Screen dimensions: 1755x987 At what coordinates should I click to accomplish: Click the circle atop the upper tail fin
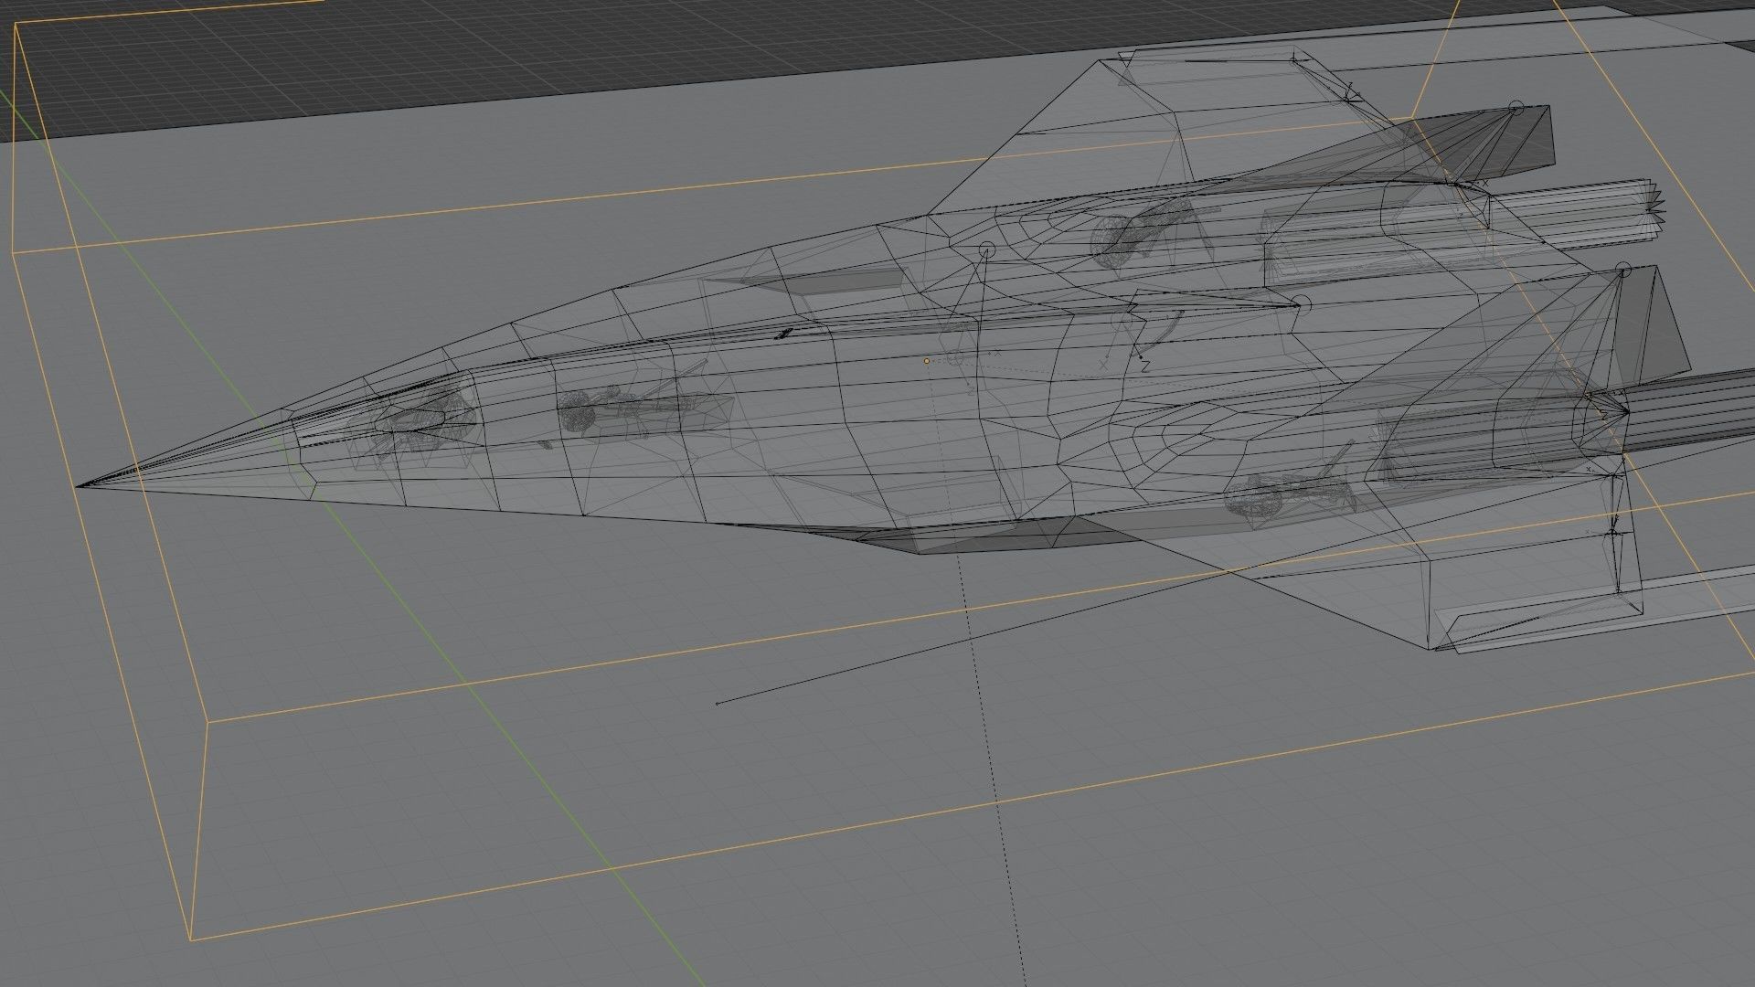click(x=1516, y=108)
